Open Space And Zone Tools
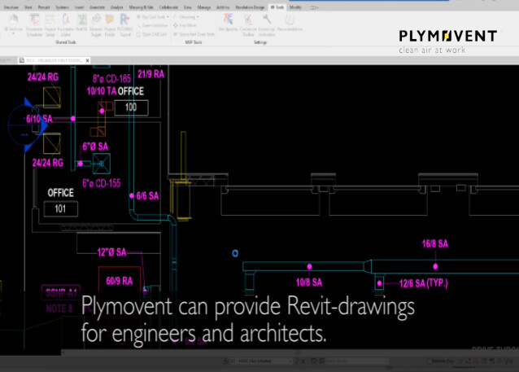The image size is (519, 372). pos(194,34)
